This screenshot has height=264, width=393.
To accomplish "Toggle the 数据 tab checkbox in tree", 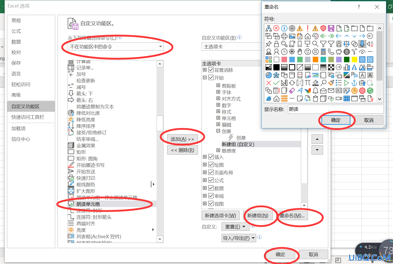I will pos(211,188).
